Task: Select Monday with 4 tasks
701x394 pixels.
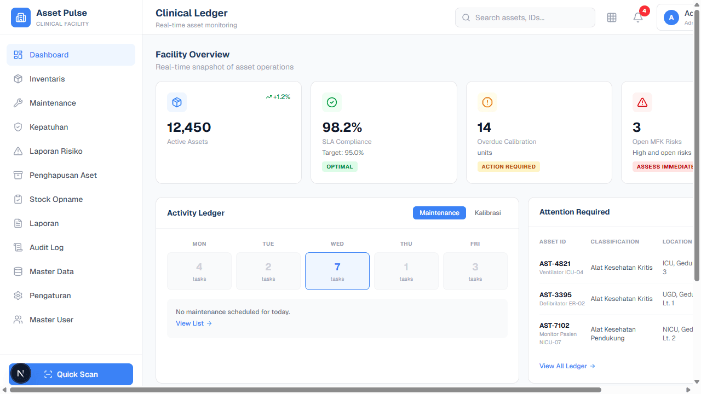Action: (x=199, y=271)
